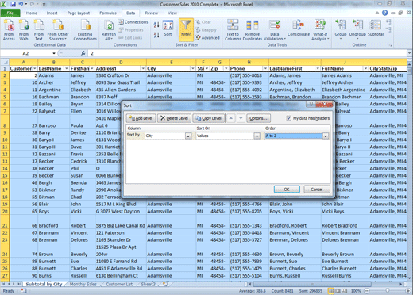This screenshot has width=413, height=295.
Task: Click Add Level button in Sort dialog
Action: coord(141,118)
